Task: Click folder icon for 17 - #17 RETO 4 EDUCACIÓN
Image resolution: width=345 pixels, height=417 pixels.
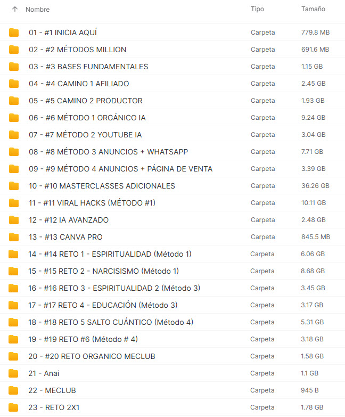Action: click(x=13, y=305)
